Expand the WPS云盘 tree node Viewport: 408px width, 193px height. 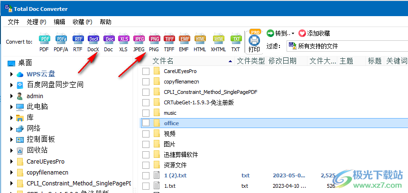tap(11, 74)
